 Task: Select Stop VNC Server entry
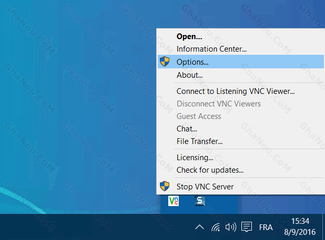(241, 186)
